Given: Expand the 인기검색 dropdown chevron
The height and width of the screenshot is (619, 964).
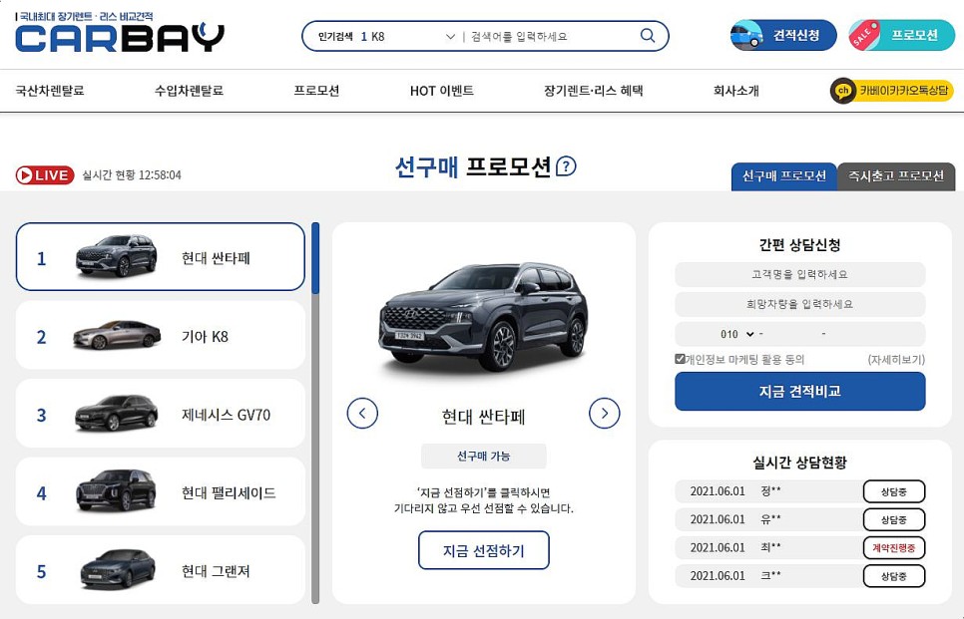Looking at the screenshot, I should coord(450,37).
